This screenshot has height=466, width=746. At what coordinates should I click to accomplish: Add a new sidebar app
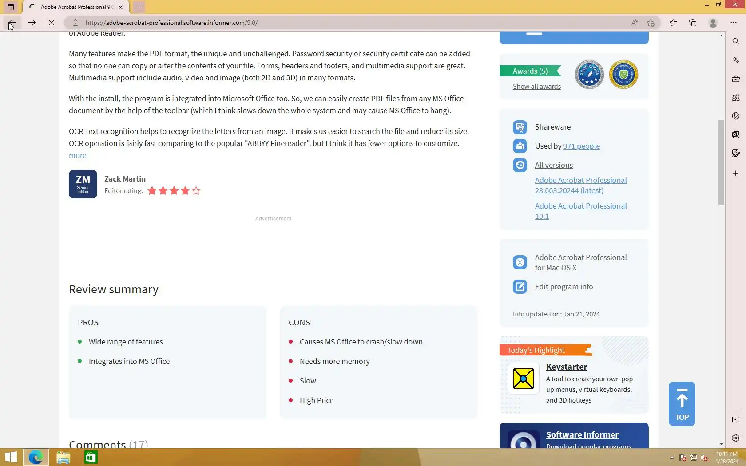coord(736,174)
